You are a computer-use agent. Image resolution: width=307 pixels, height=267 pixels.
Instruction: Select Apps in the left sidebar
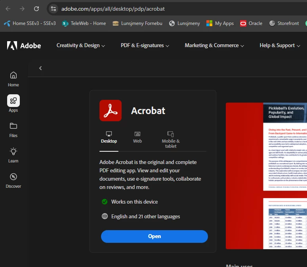click(x=13, y=103)
